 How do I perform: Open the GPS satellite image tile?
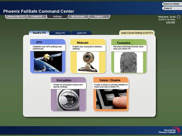48,61
